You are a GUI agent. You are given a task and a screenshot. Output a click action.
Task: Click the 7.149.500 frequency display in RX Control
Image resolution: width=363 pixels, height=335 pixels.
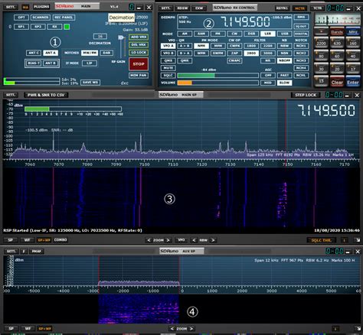245,21
